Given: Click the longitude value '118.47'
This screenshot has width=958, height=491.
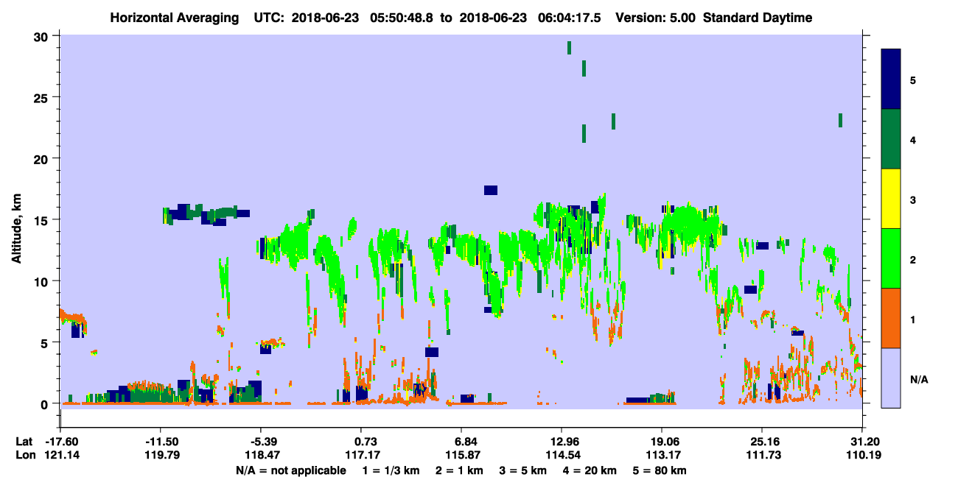Looking at the screenshot, I should pyautogui.click(x=262, y=456).
